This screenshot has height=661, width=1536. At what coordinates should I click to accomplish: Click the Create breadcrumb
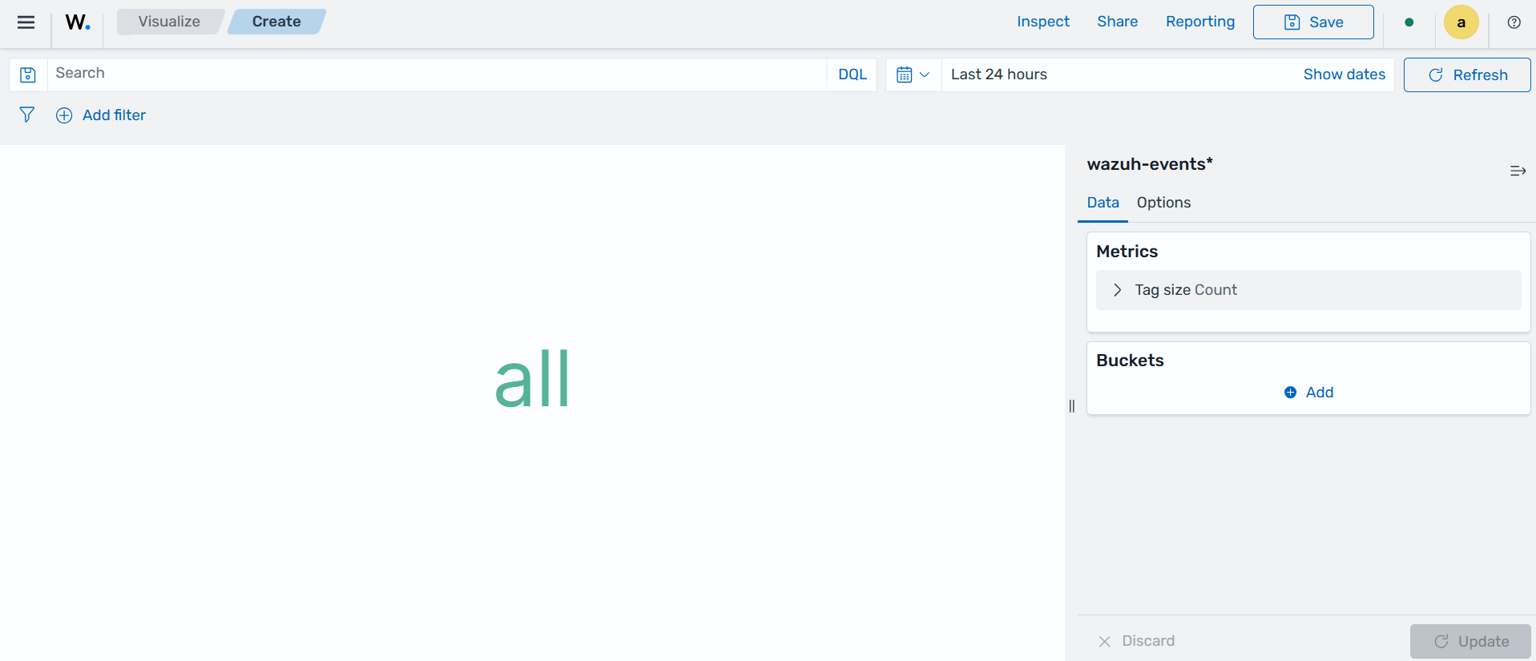click(276, 22)
